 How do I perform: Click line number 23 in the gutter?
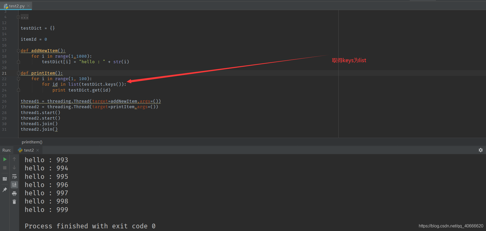[x=4, y=84]
